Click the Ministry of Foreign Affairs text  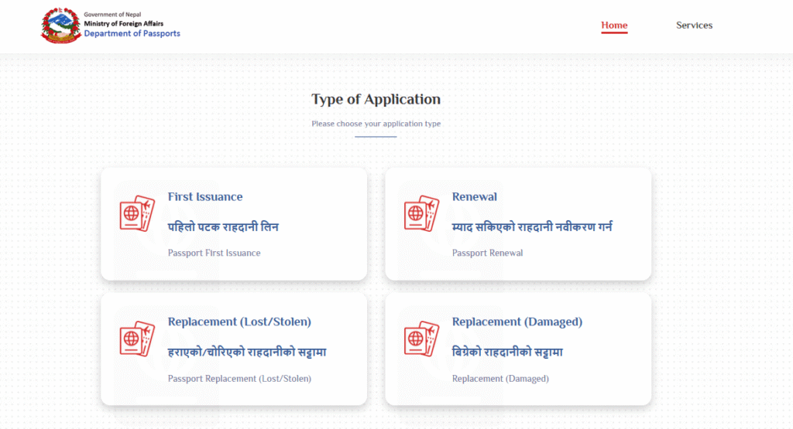pos(124,24)
